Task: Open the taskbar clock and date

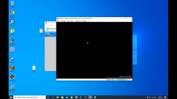Action: (160, 97)
